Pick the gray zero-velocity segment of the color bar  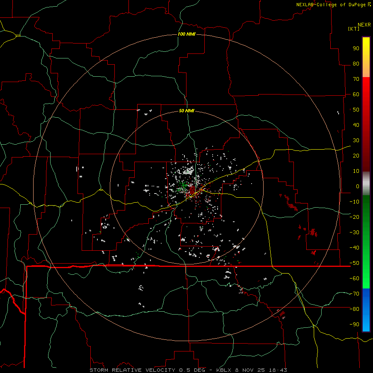click(x=366, y=184)
